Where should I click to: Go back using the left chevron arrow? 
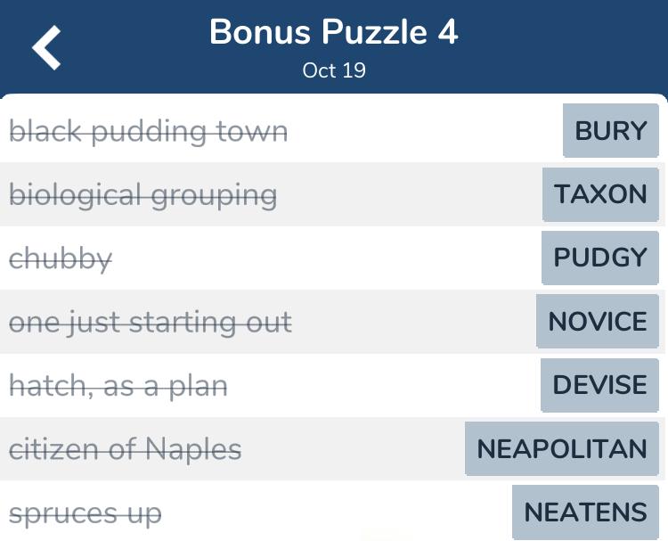tap(46, 47)
